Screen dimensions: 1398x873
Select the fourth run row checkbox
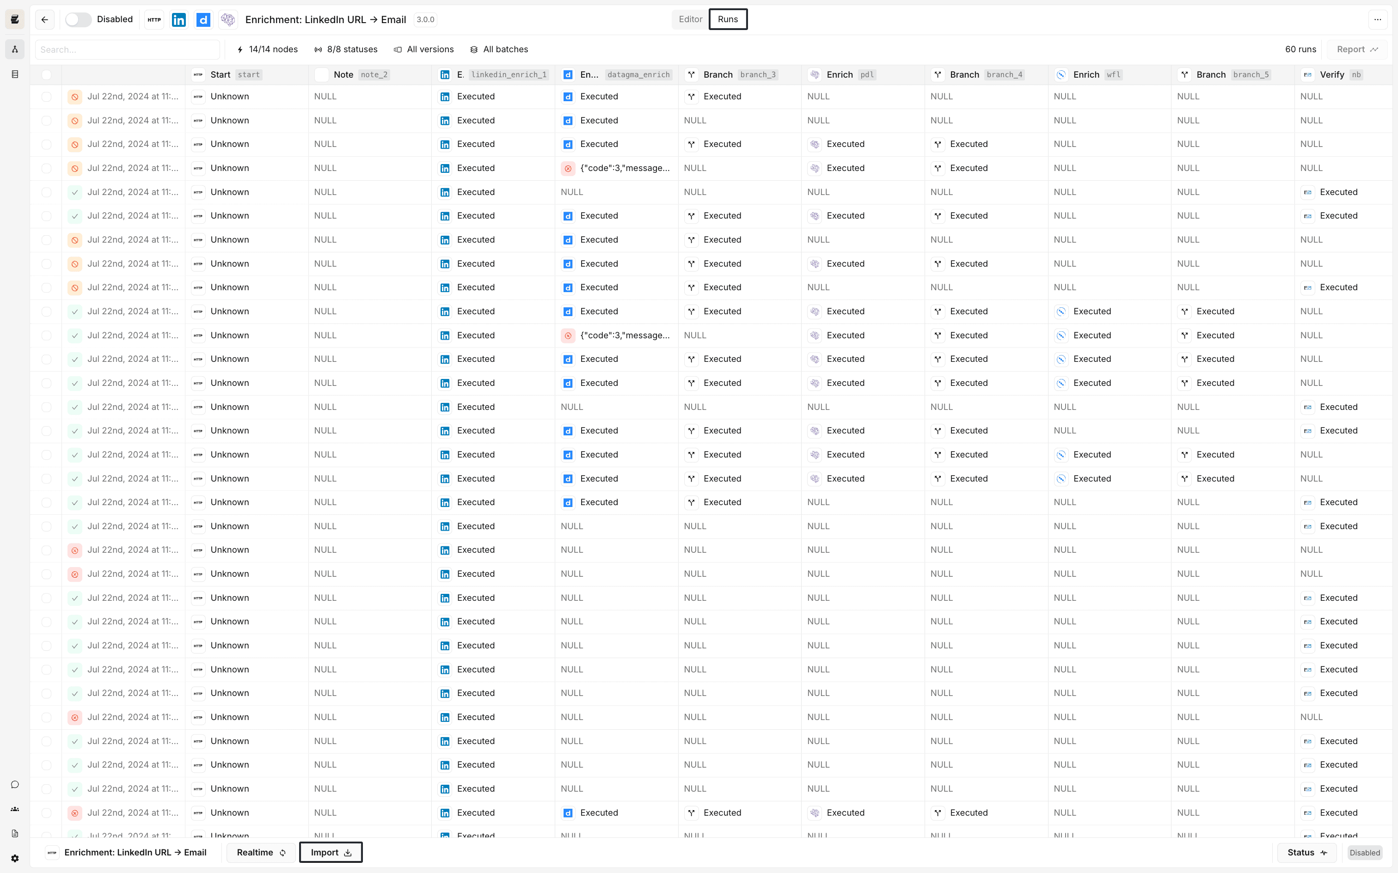tap(47, 168)
